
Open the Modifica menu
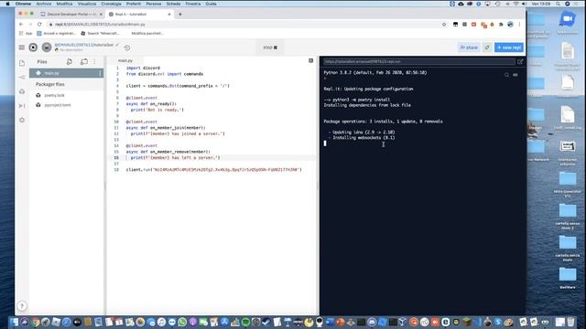point(64,4)
